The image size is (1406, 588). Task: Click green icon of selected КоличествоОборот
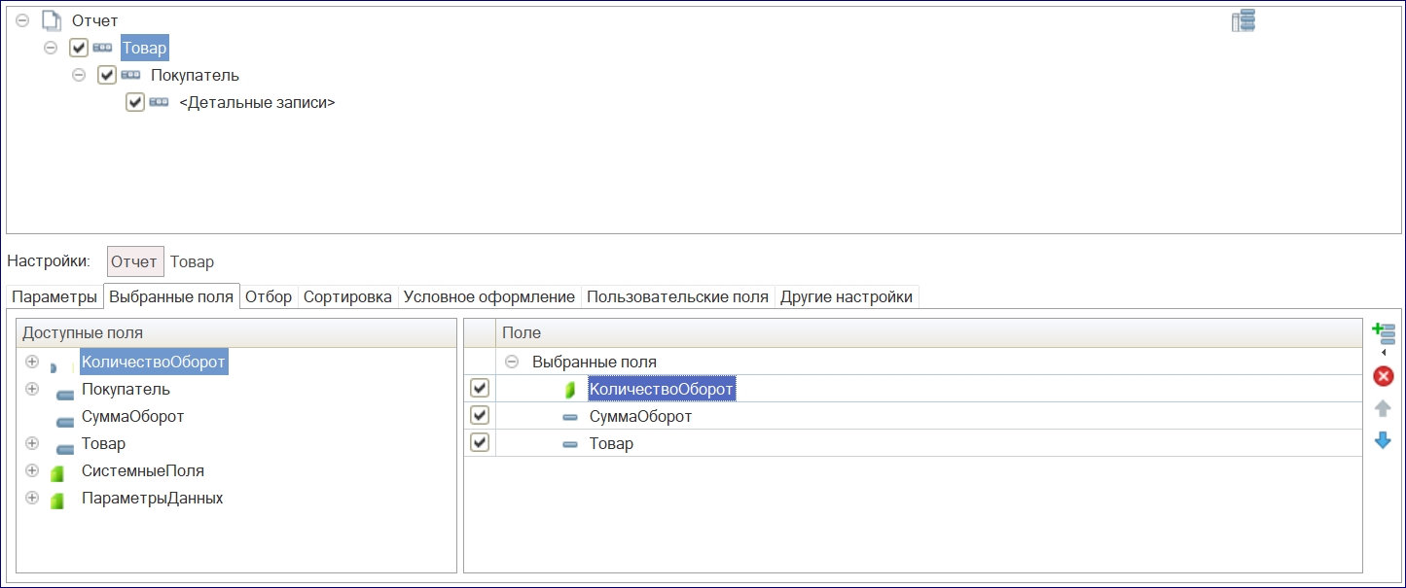point(570,390)
